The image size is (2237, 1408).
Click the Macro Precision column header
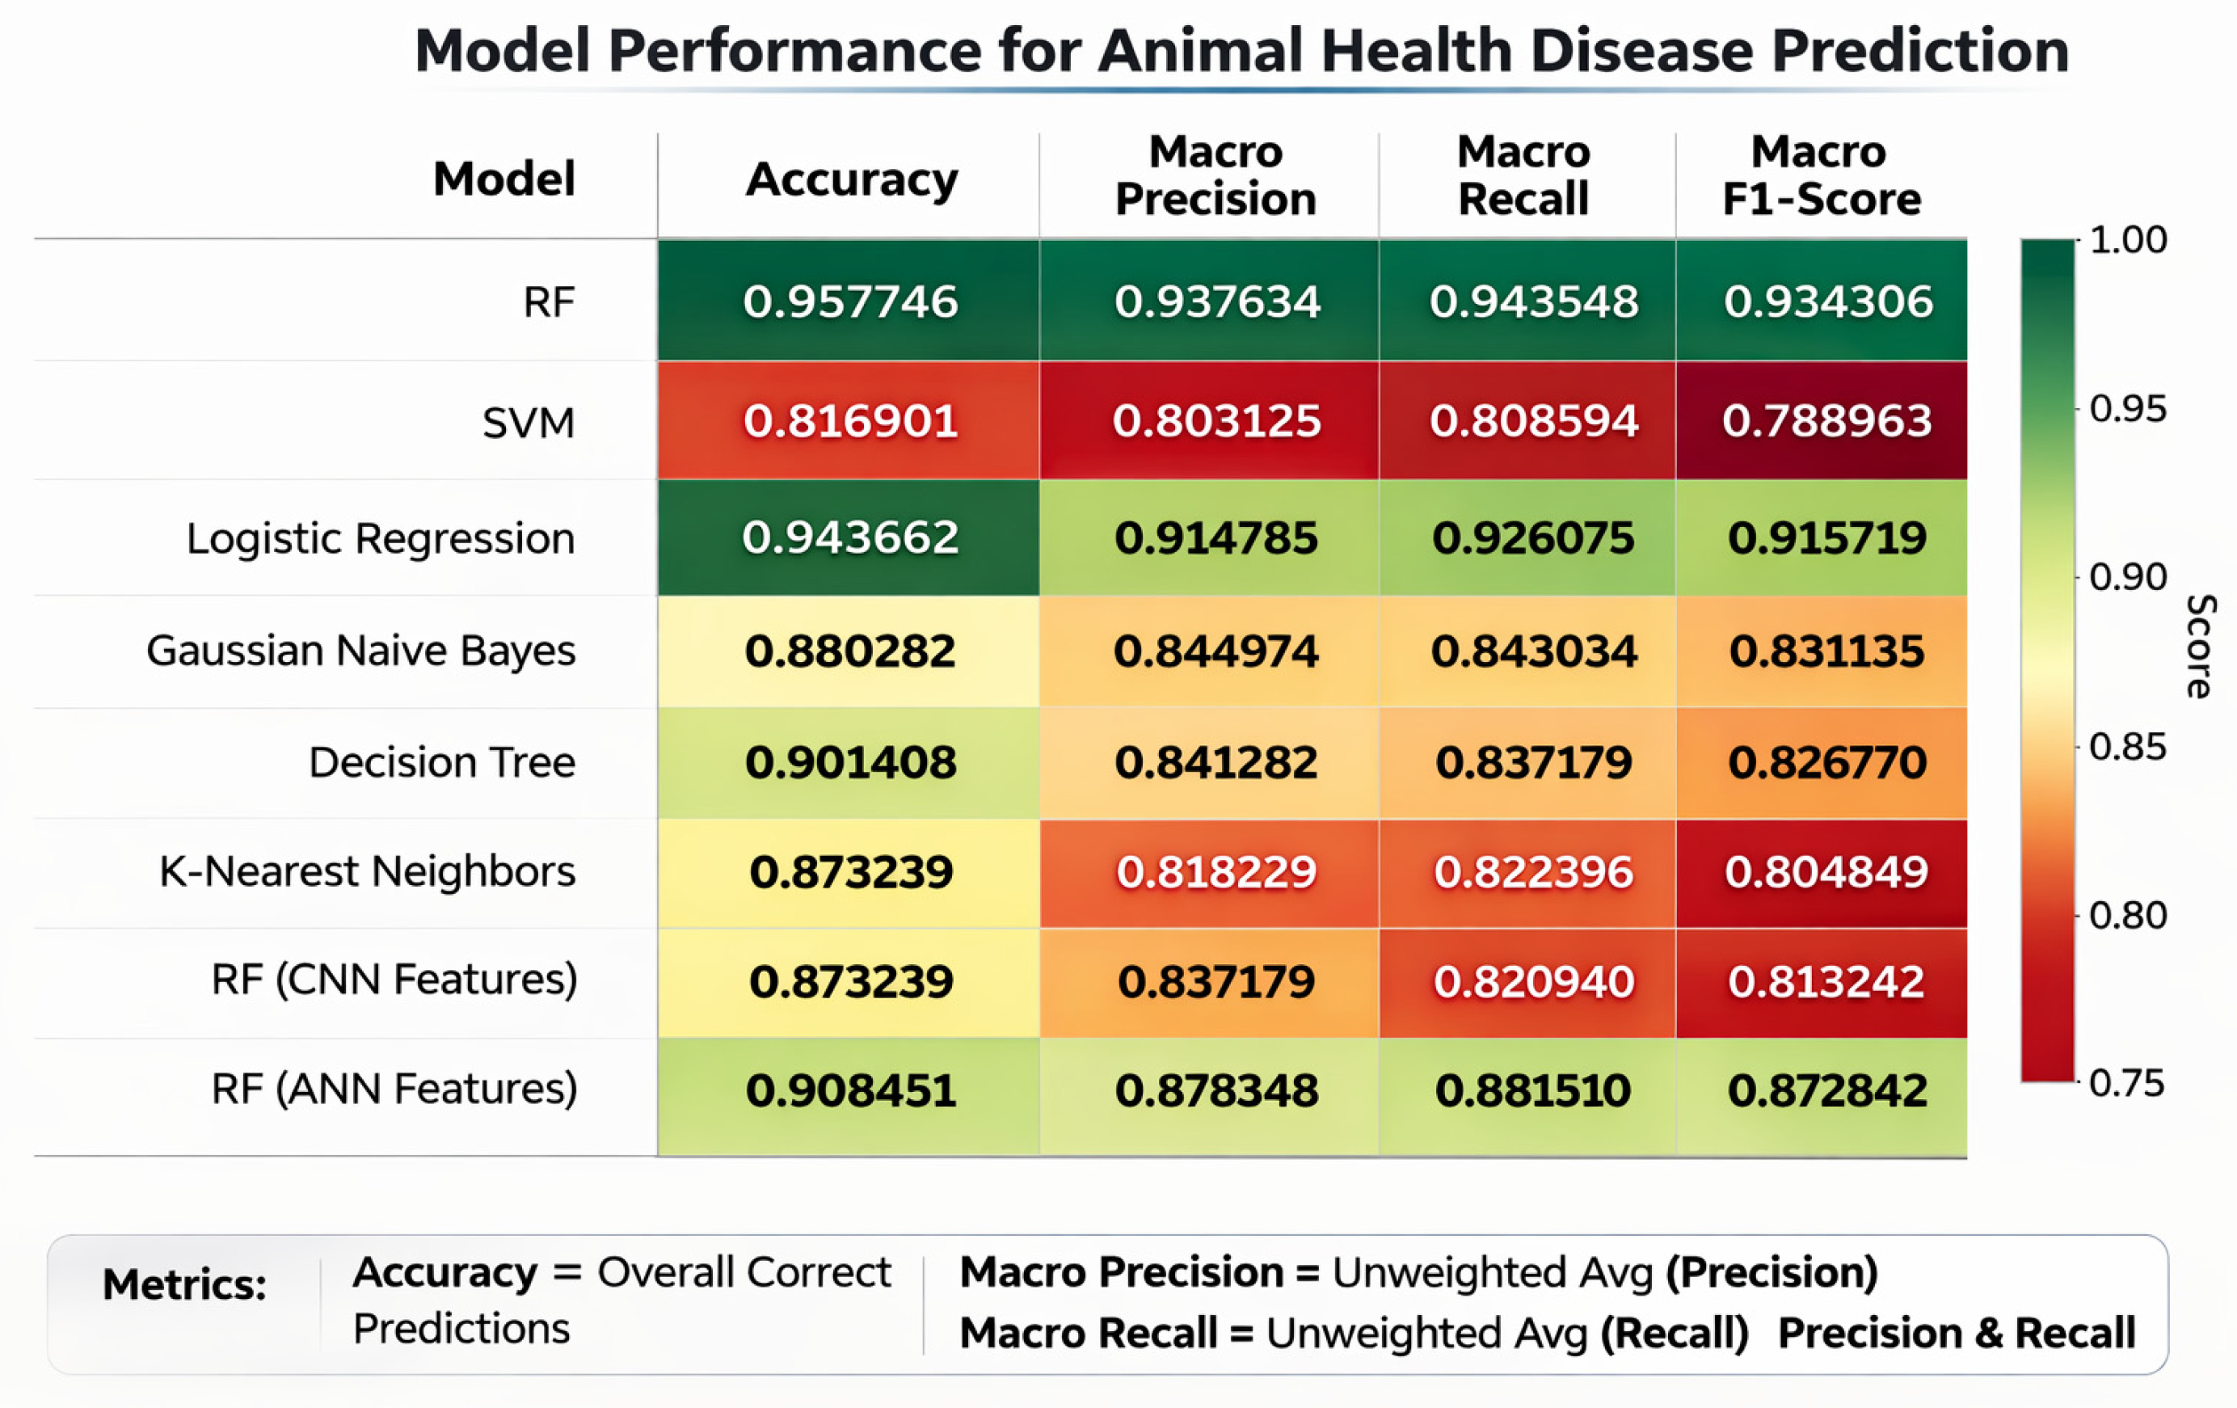pyautogui.click(x=1215, y=175)
